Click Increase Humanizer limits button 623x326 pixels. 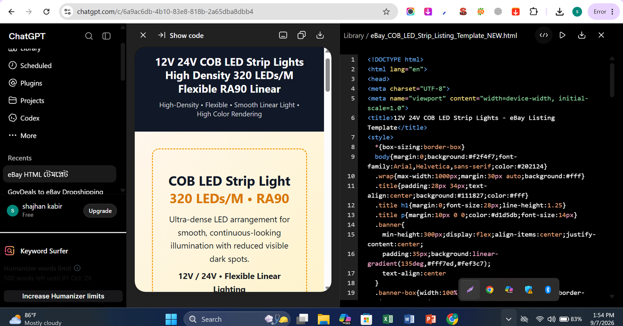click(x=63, y=296)
